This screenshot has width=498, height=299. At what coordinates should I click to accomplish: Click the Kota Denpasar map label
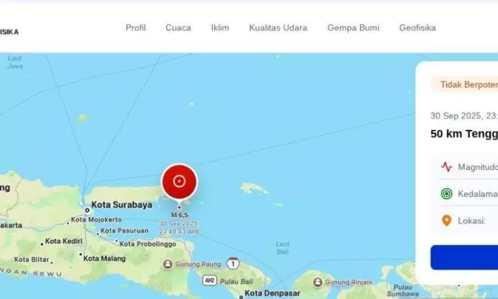point(272,293)
